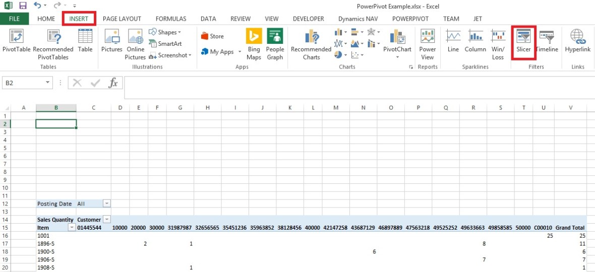Insert a pie or doughnut chart

pos(340,55)
